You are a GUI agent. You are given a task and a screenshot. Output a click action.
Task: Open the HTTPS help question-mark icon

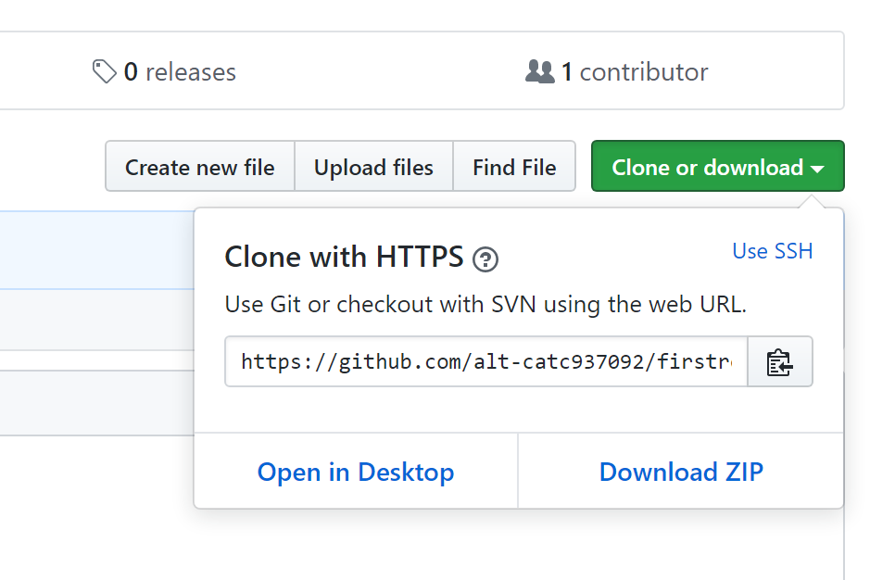tap(485, 259)
